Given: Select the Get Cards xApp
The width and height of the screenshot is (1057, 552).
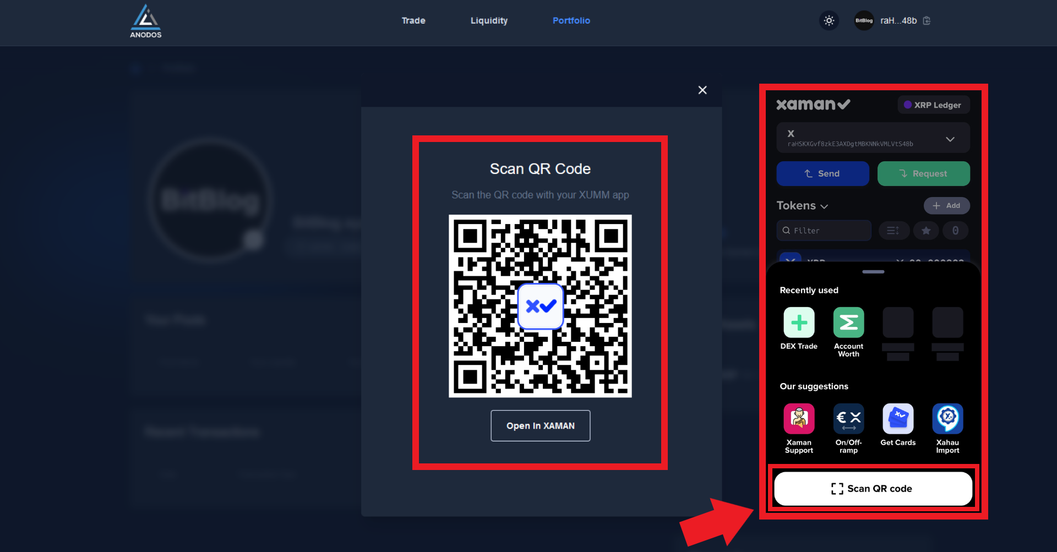Looking at the screenshot, I should tap(898, 419).
